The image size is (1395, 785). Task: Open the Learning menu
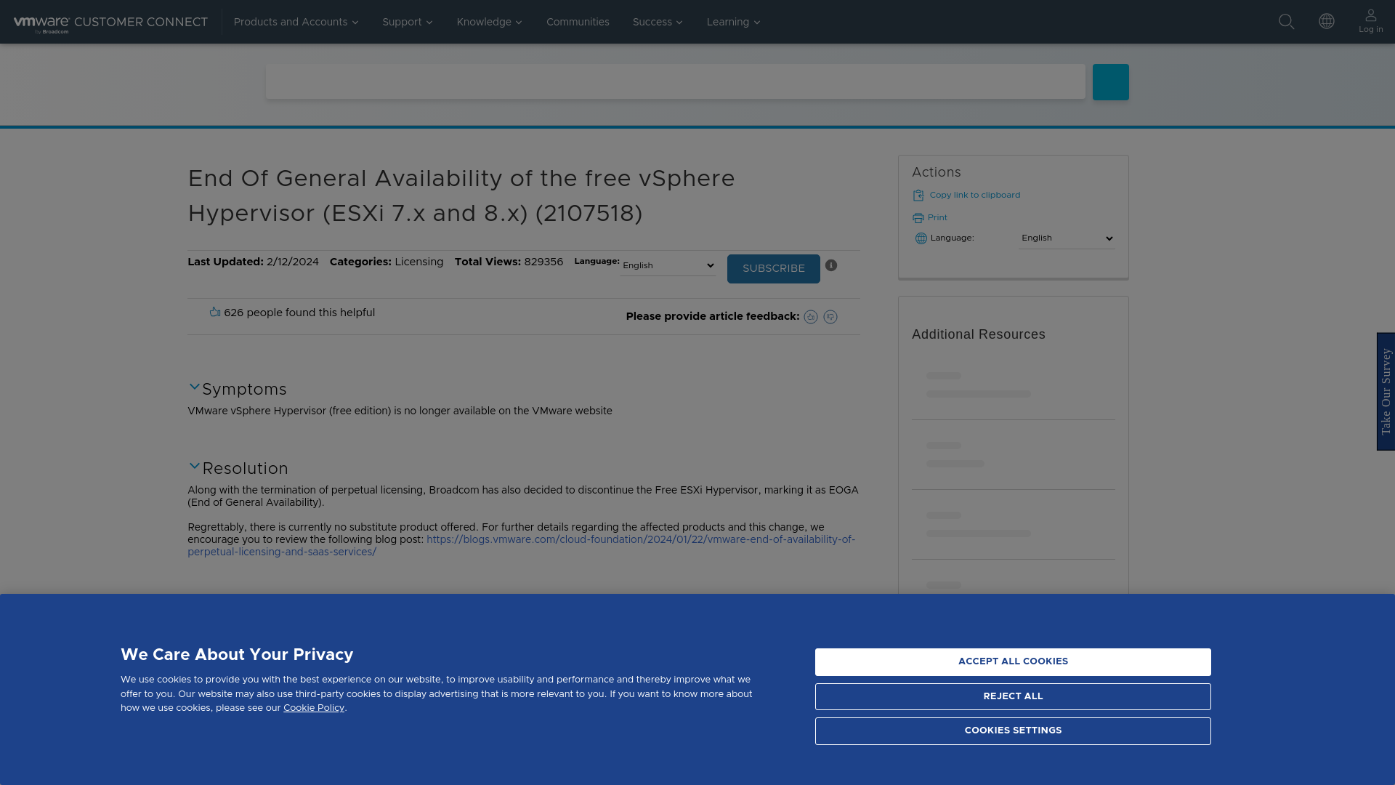pyautogui.click(x=734, y=22)
